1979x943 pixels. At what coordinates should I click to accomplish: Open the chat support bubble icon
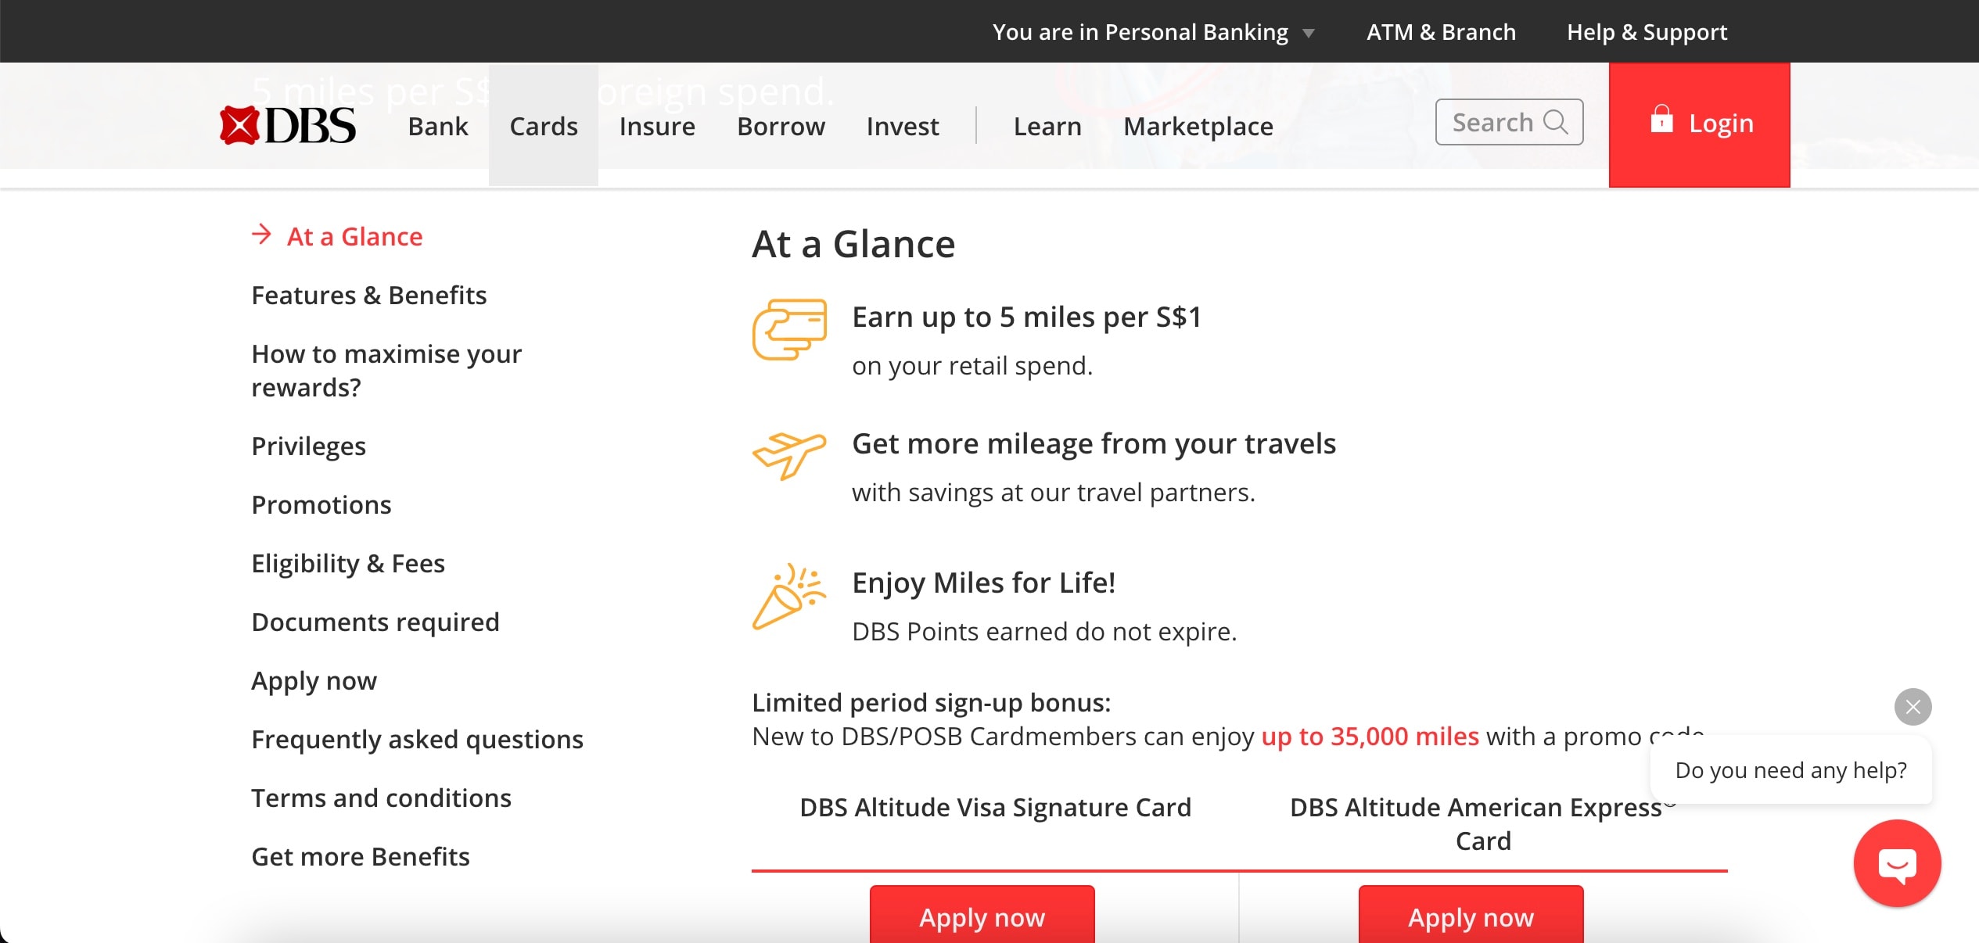(x=1897, y=864)
